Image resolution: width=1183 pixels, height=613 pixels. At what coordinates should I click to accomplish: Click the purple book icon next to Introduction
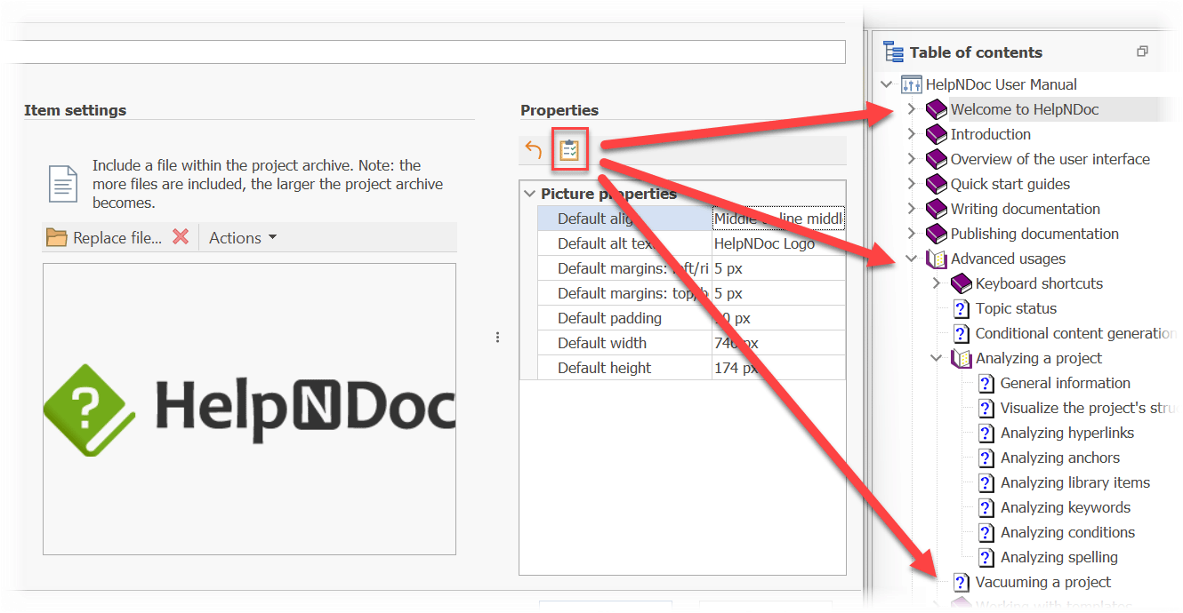point(937,134)
